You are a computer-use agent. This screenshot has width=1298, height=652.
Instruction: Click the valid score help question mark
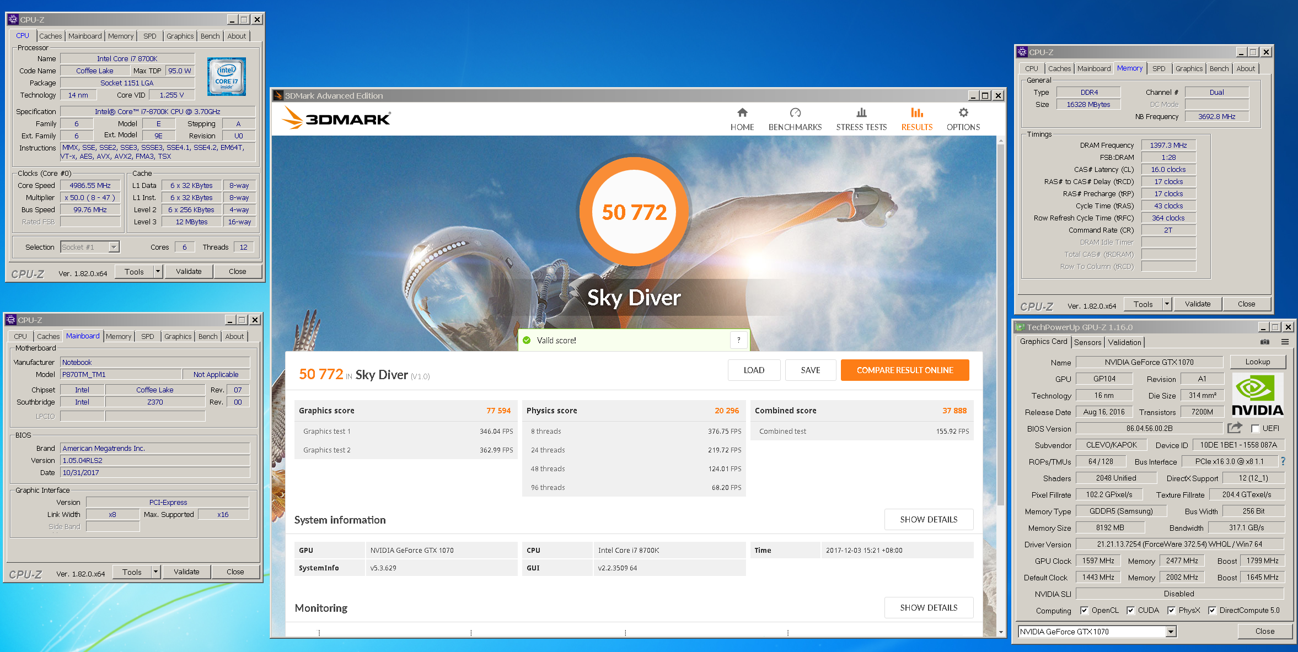click(738, 340)
